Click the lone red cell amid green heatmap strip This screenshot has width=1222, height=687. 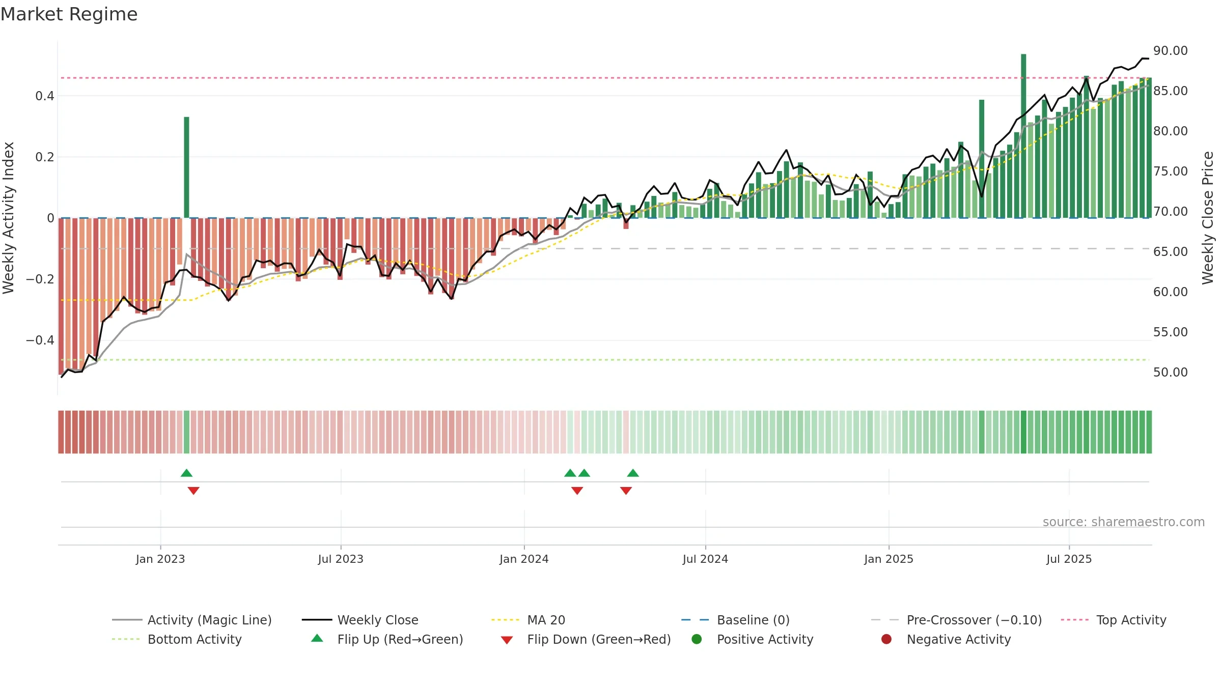626,432
